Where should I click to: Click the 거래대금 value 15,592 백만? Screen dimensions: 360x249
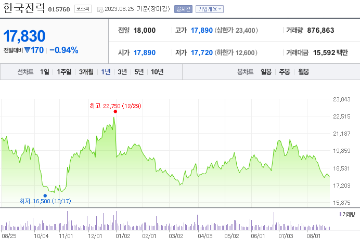(x=330, y=53)
